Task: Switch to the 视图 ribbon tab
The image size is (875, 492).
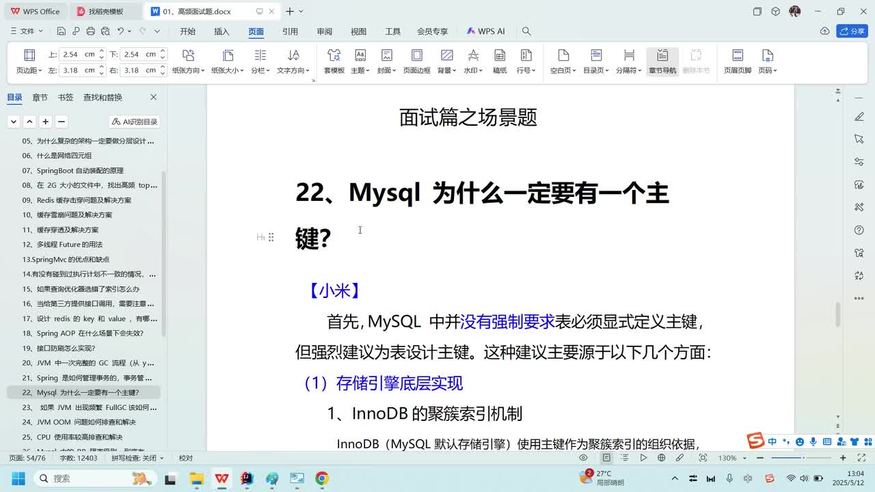Action: tap(358, 31)
